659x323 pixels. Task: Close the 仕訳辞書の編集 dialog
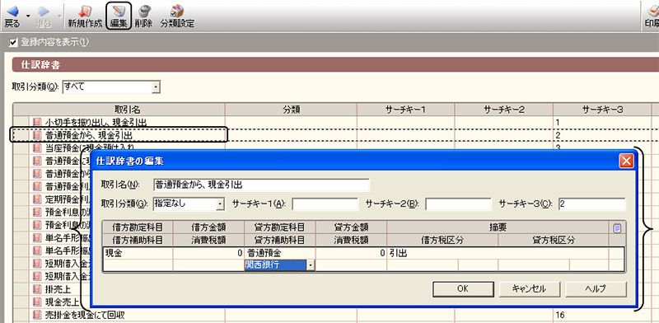(x=626, y=161)
